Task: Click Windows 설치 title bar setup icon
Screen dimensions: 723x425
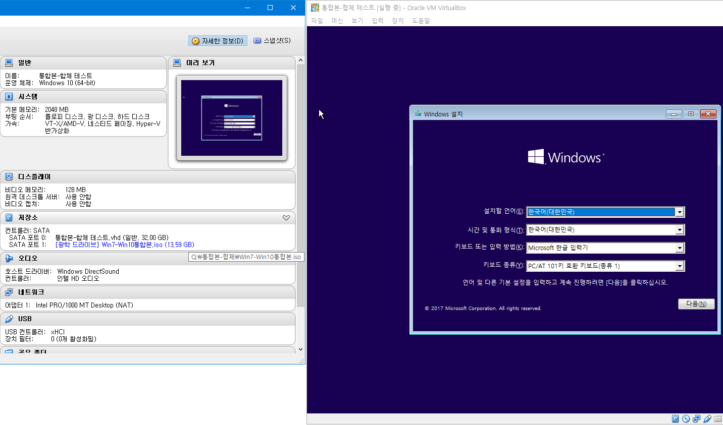Action: (418, 113)
